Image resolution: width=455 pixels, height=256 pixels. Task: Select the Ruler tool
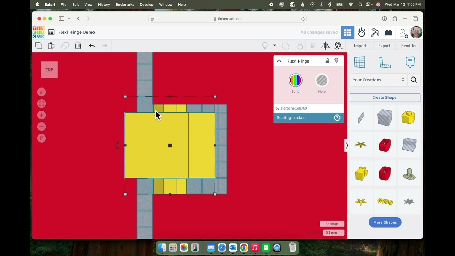[x=385, y=62]
